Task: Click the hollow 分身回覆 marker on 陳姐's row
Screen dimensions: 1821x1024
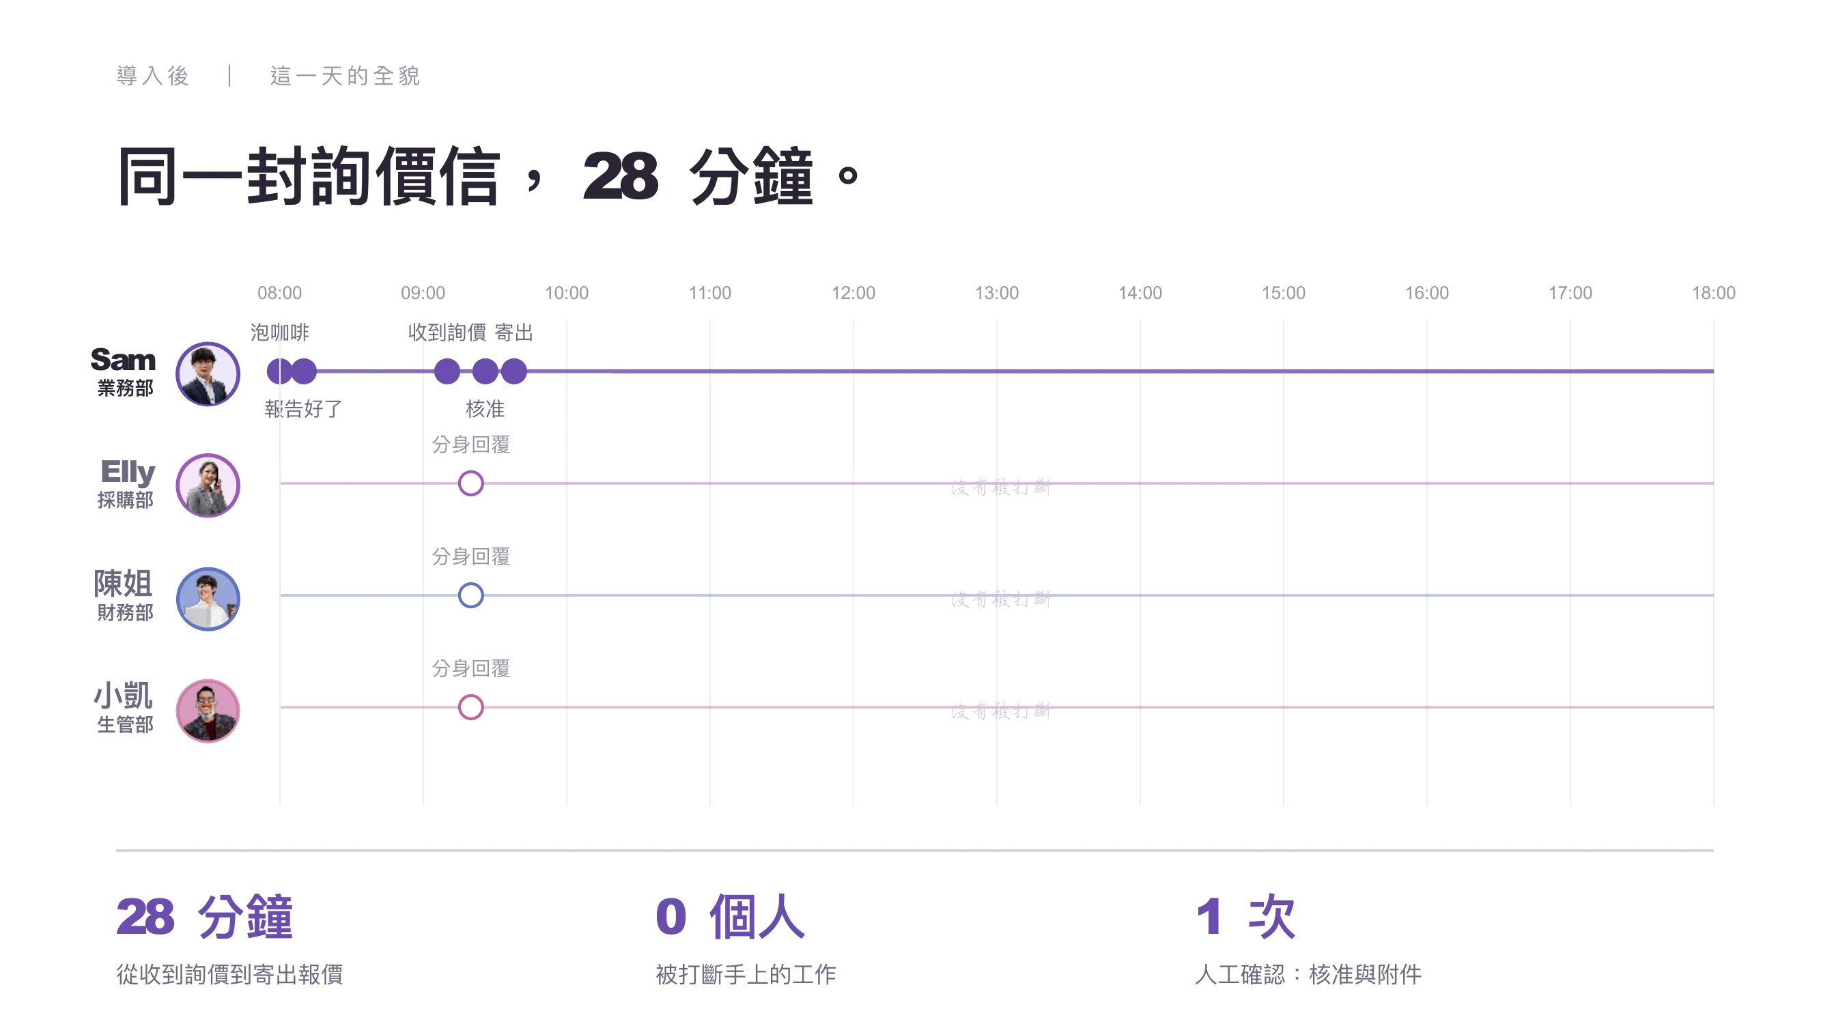Action: pos(471,595)
